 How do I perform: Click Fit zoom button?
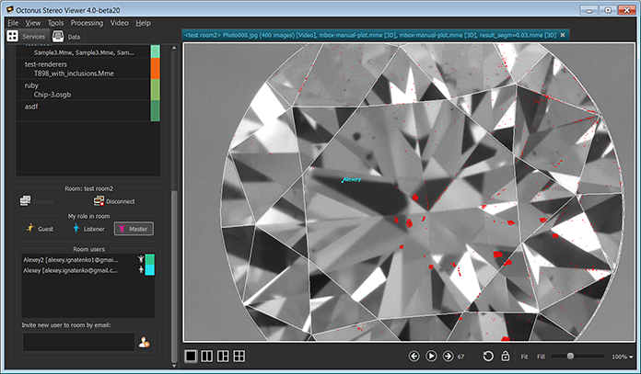point(524,356)
